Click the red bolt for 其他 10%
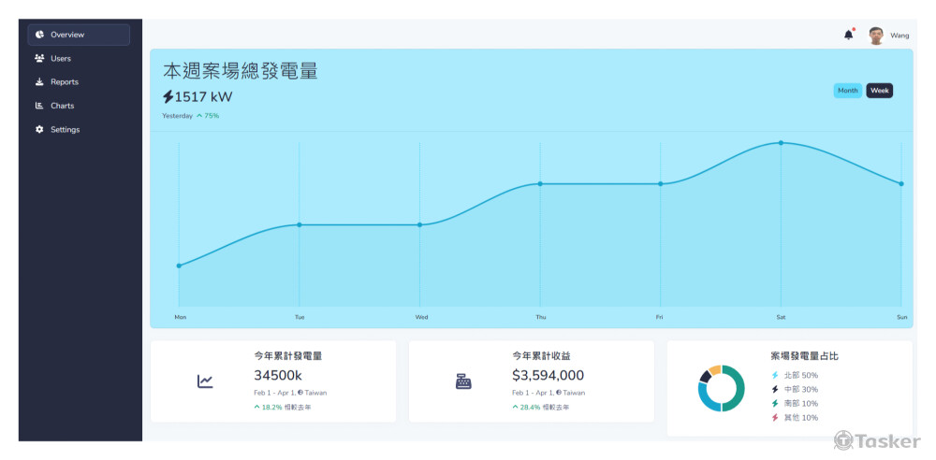This screenshot has width=936, height=460. point(775,418)
